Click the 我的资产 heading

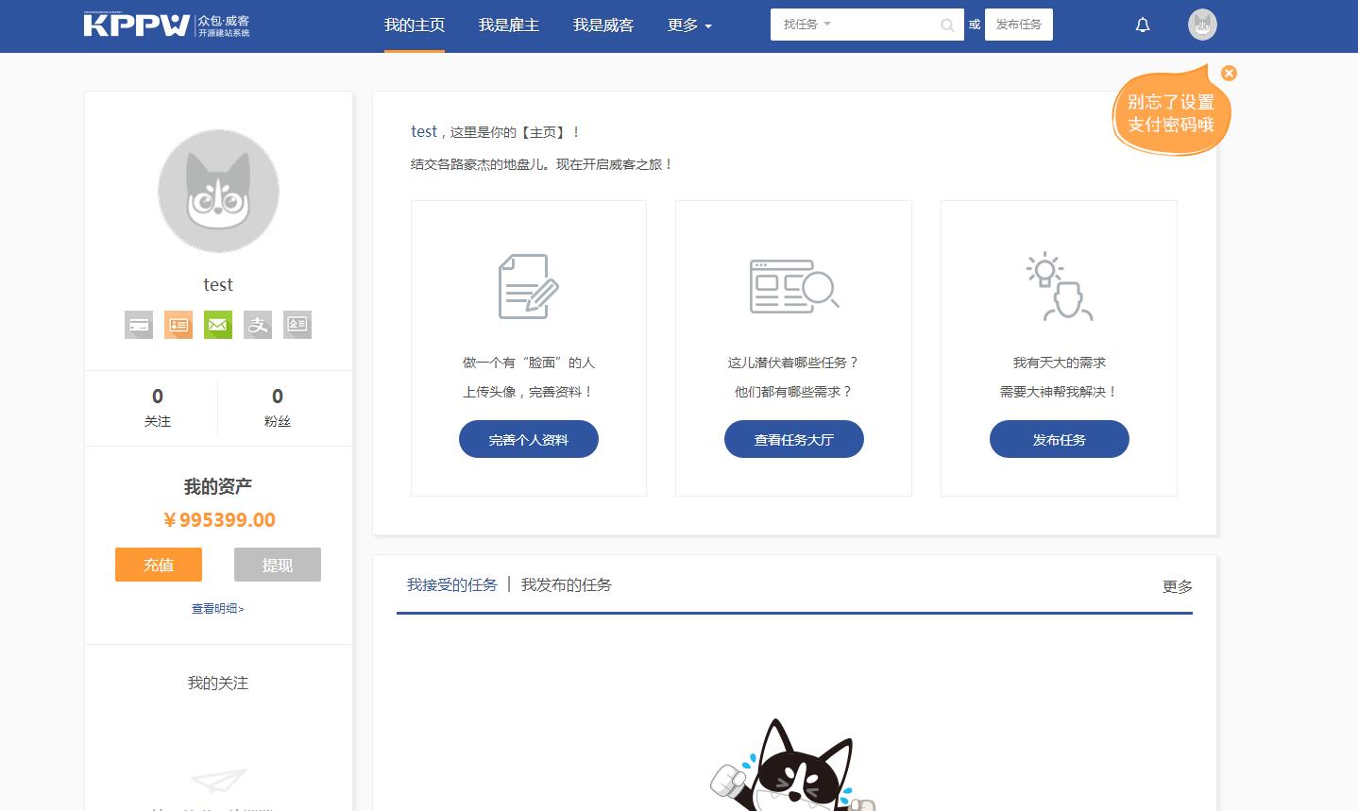click(x=218, y=487)
